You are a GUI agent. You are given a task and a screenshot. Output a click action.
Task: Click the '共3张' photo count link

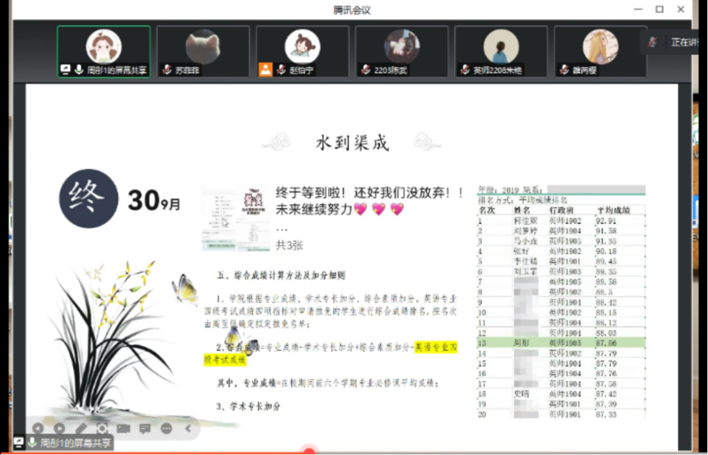pos(290,245)
